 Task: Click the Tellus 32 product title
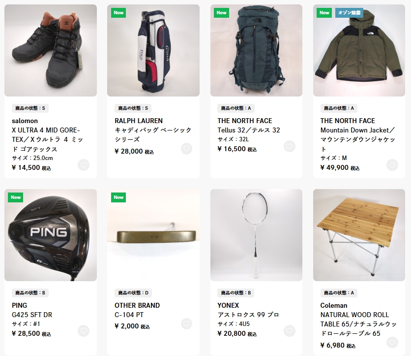(x=248, y=130)
